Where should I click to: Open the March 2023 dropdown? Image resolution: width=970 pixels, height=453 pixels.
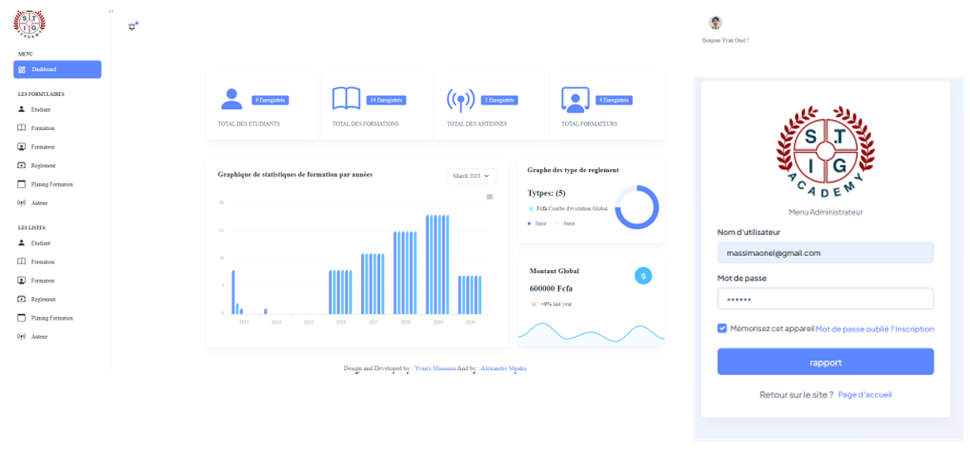click(x=471, y=176)
